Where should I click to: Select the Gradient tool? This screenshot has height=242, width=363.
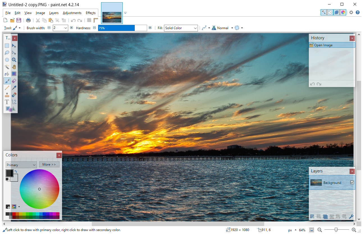click(x=14, y=74)
